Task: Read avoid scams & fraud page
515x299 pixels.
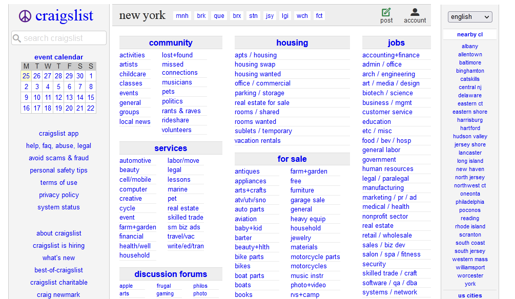Action: pyautogui.click(x=59, y=158)
